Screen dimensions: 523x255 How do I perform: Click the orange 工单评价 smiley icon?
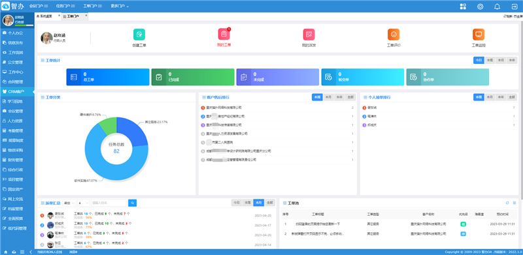tap(394, 35)
